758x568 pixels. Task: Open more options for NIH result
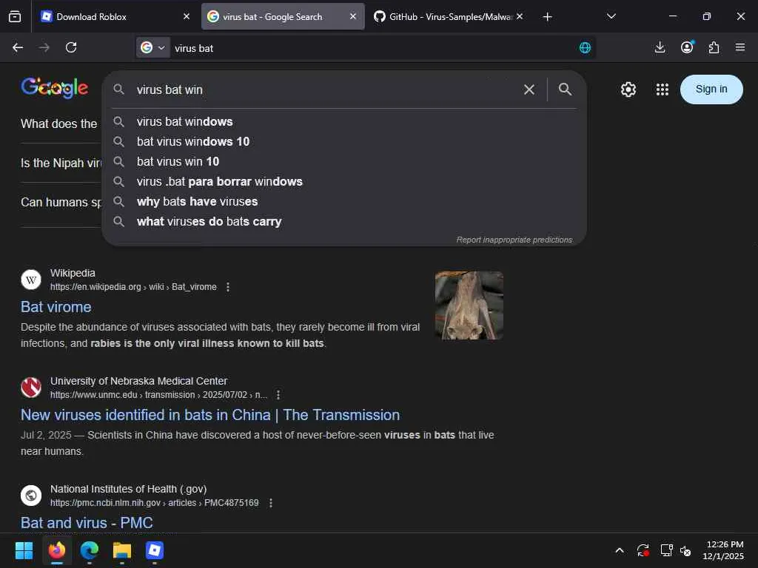tap(271, 503)
